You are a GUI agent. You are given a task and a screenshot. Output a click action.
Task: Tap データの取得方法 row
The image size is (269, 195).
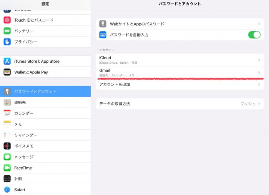point(180,104)
